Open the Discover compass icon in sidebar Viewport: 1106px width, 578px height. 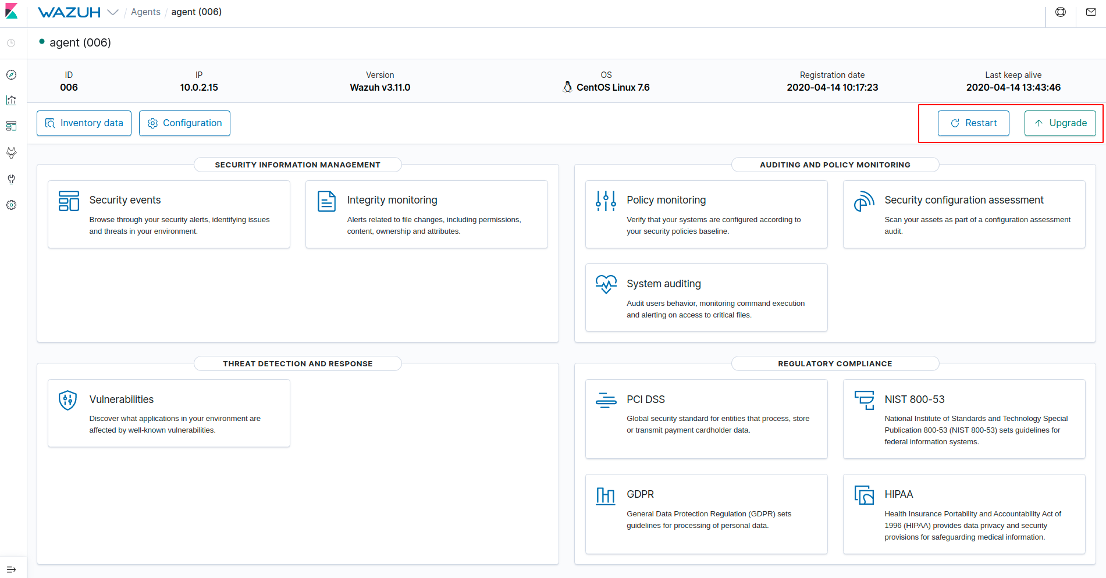(11, 75)
